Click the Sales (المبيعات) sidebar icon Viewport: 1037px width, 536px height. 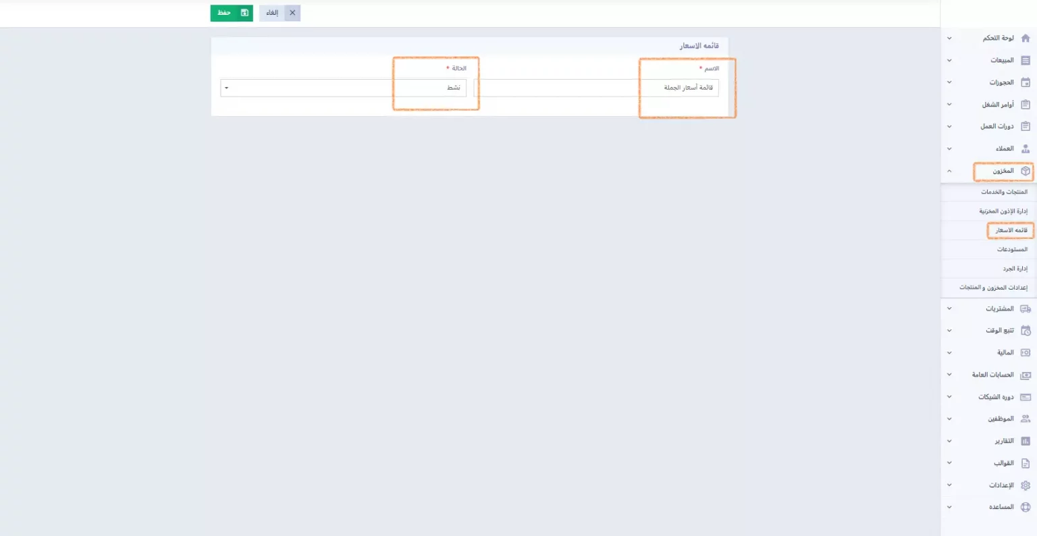click(1026, 61)
